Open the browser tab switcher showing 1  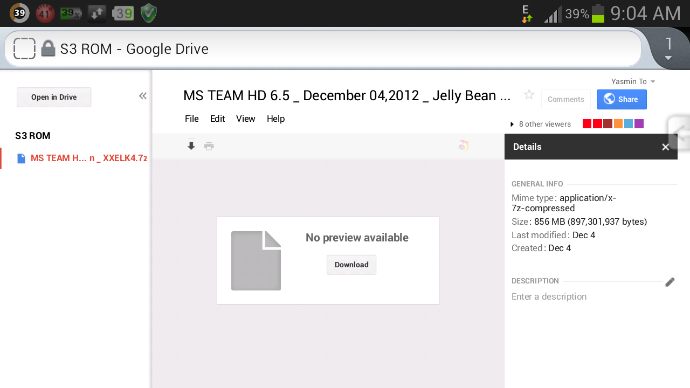[668, 47]
